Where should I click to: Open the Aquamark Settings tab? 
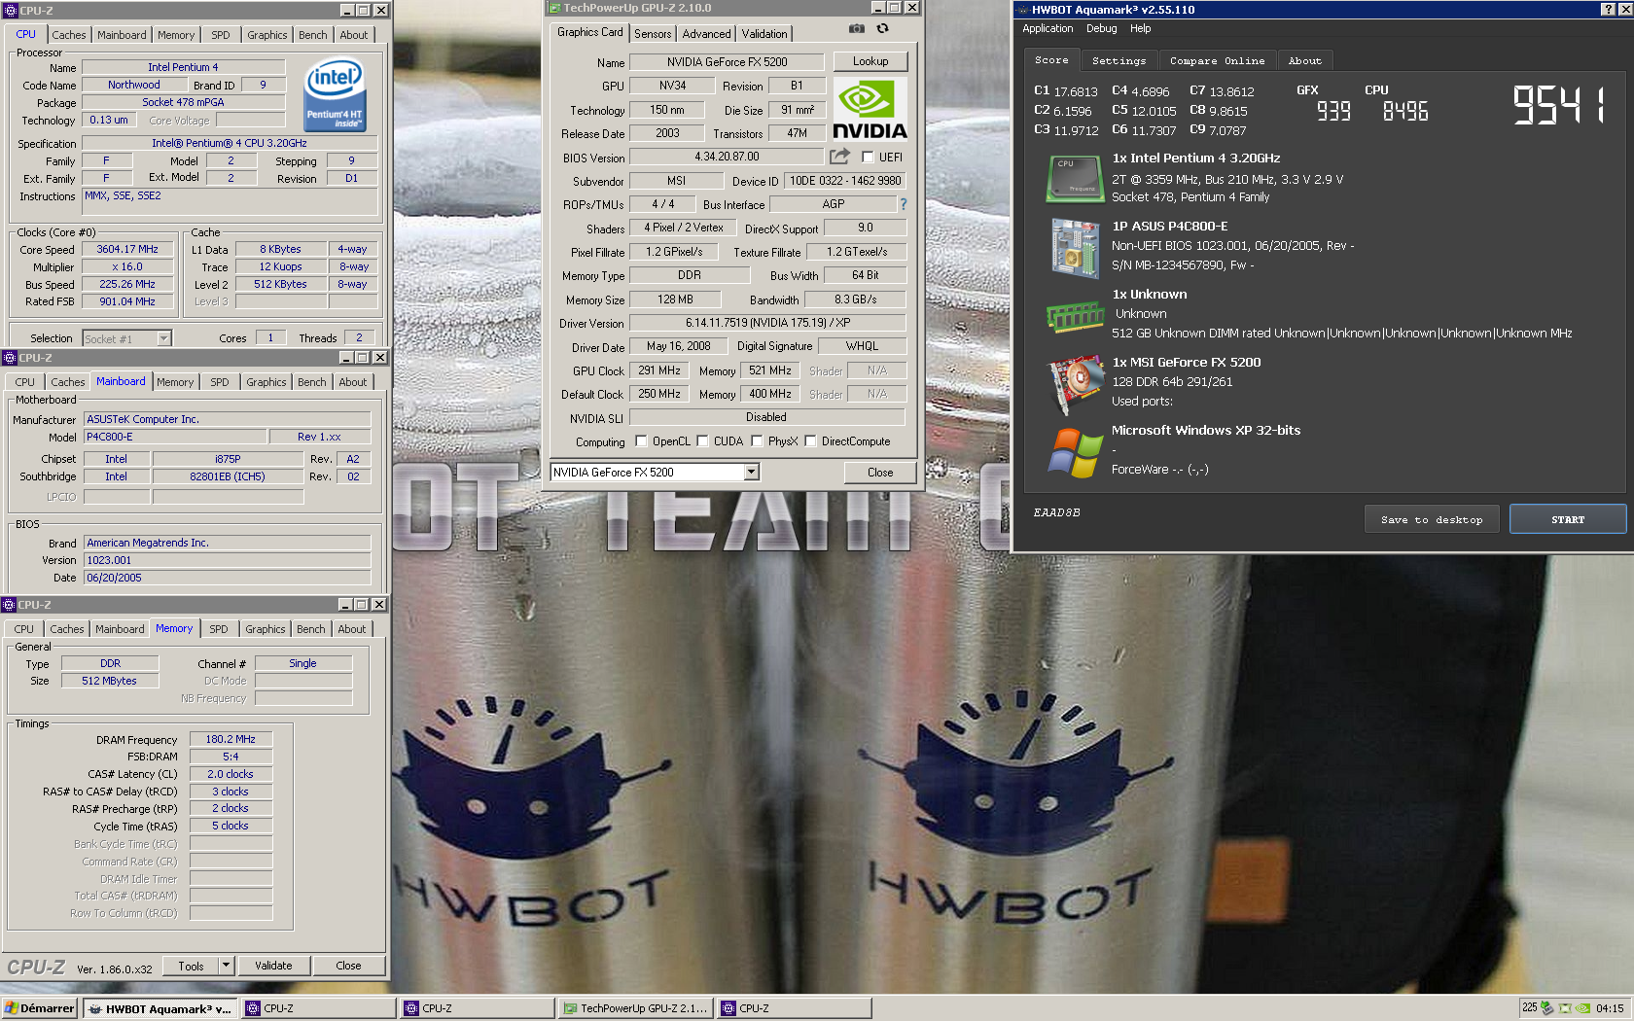[x=1119, y=60]
